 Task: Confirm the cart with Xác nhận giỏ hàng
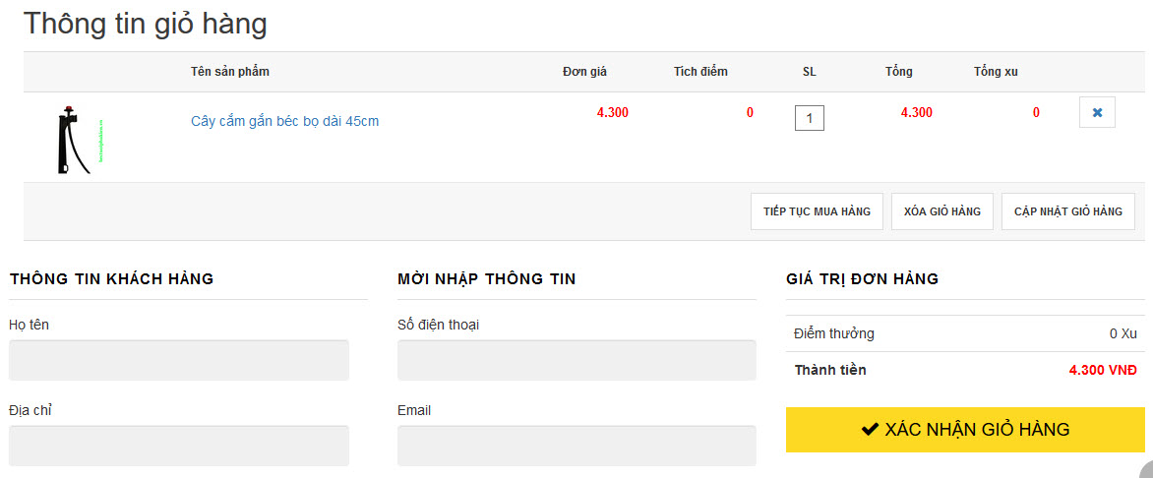tap(965, 430)
